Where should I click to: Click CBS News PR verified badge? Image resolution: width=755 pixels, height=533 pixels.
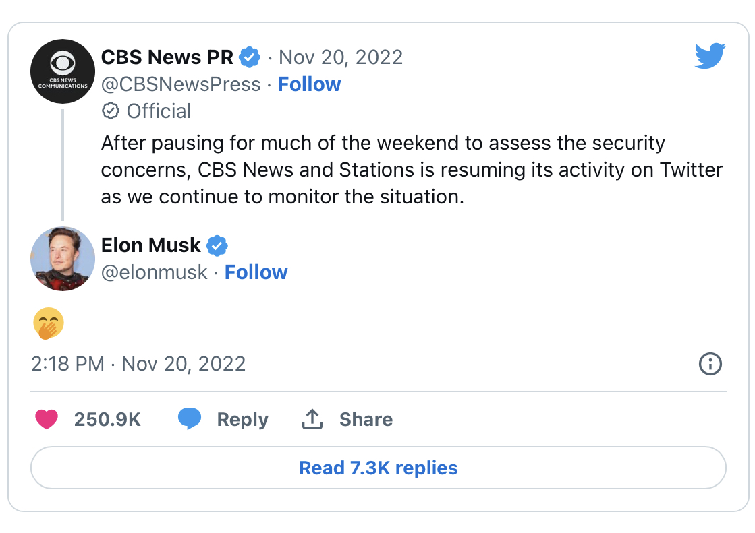[x=250, y=57]
